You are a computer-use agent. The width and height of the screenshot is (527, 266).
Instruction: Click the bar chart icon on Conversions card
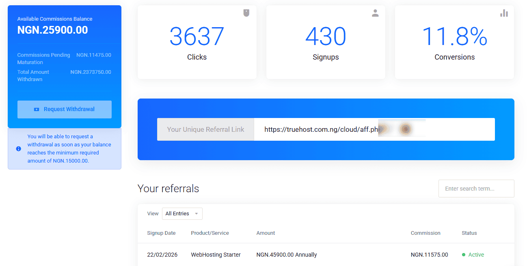(x=504, y=13)
